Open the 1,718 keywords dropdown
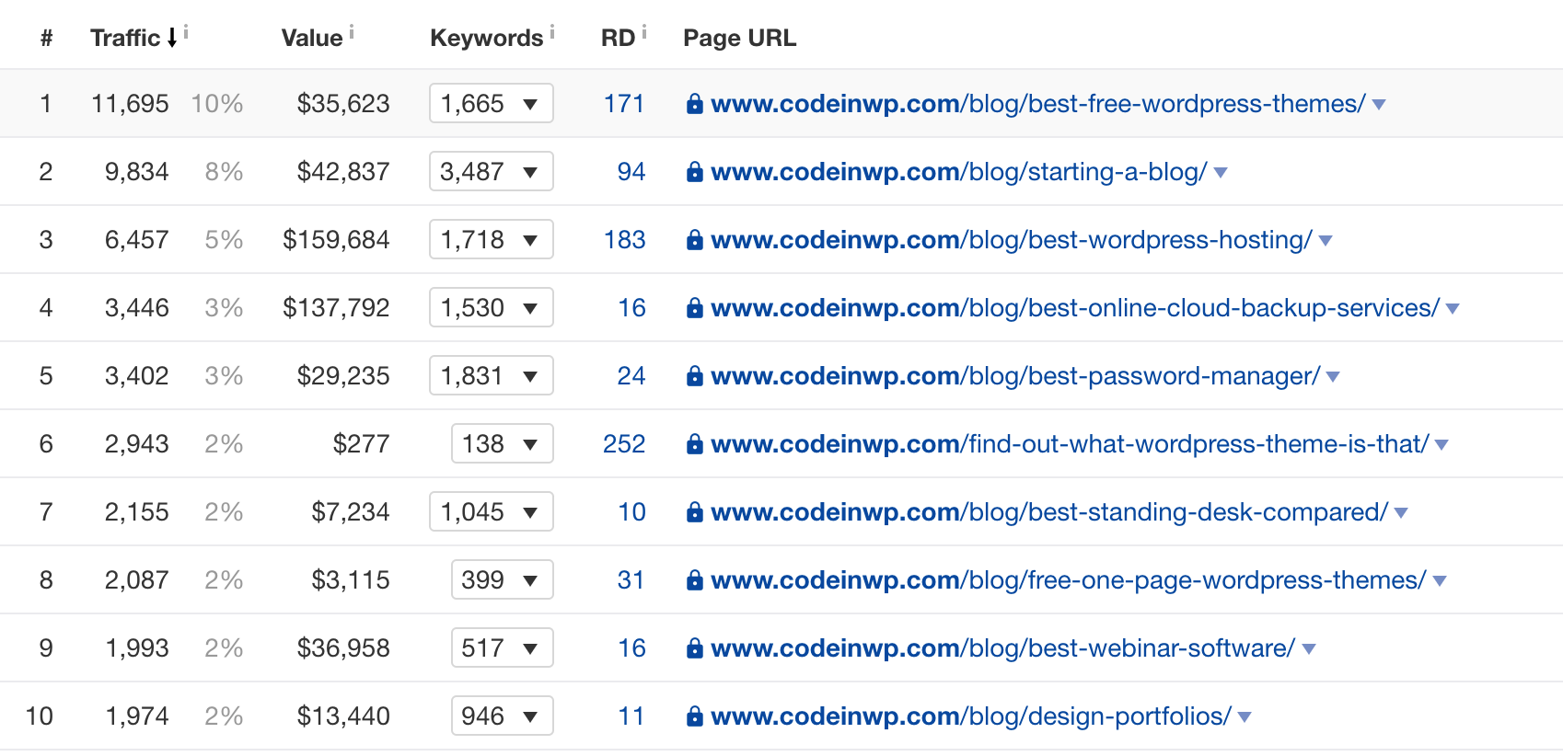1563x756 pixels. [x=492, y=239]
